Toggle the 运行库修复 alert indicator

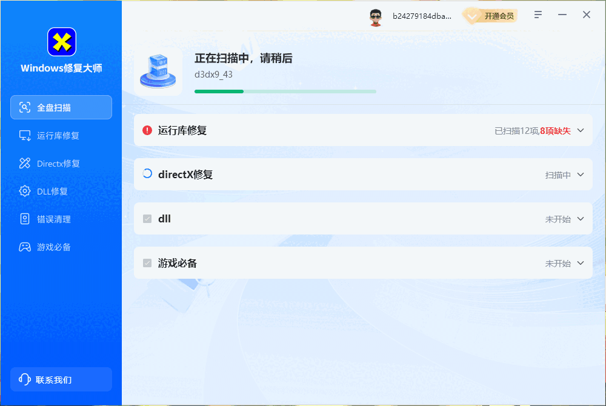(x=147, y=130)
